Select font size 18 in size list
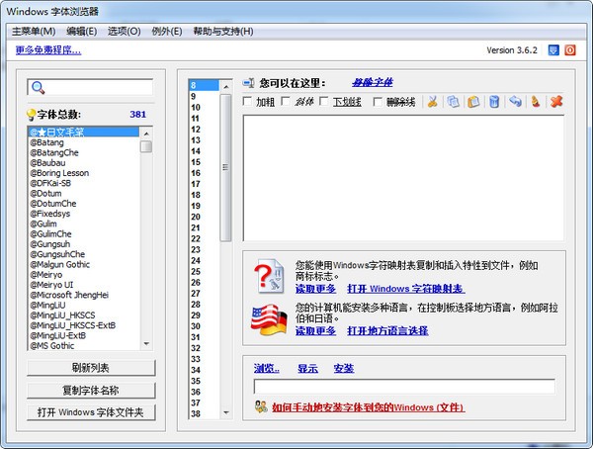 [x=204, y=195]
